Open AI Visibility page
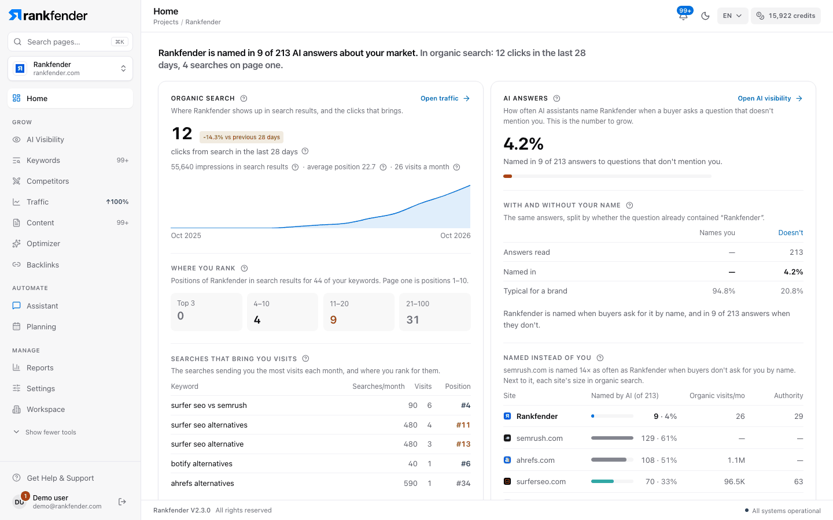Screen dimensions: 833x520 (70, 140)
